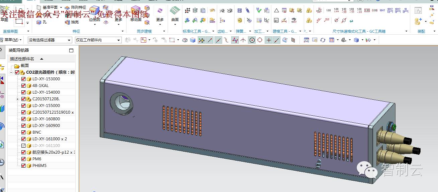
Task: Select the 移动面 move face tool
Action: tap(136, 14)
